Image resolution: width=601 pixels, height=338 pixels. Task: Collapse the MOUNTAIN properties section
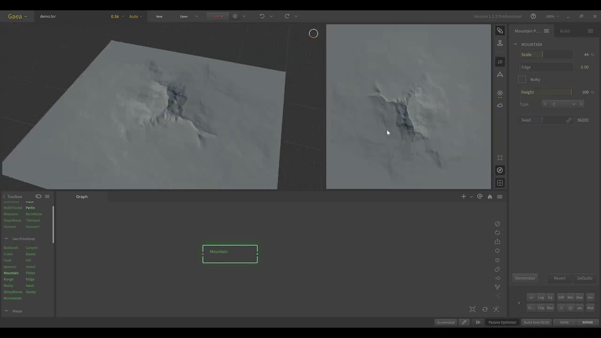point(516,45)
